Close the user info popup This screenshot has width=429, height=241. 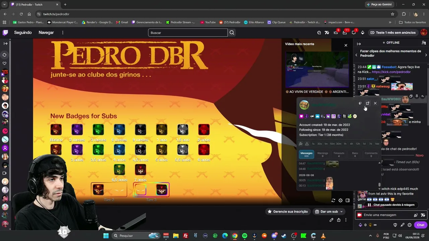point(375,103)
